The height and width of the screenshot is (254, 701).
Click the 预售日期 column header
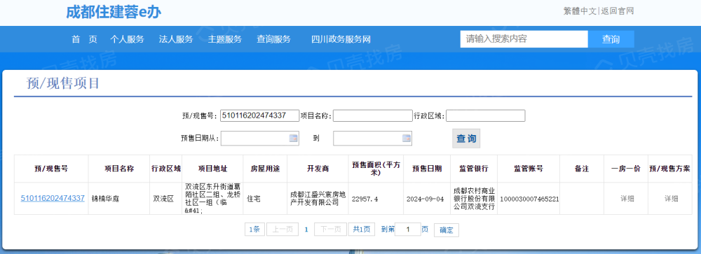coord(427,169)
